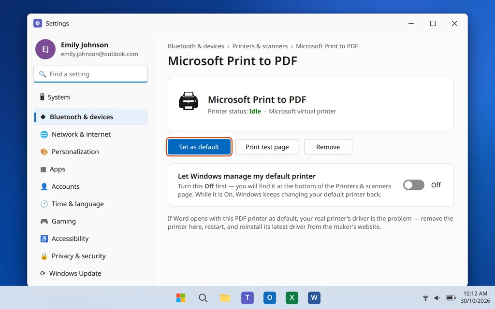Click the Gaming controller icon
The width and height of the screenshot is (495, 309).
coord(44,221)
